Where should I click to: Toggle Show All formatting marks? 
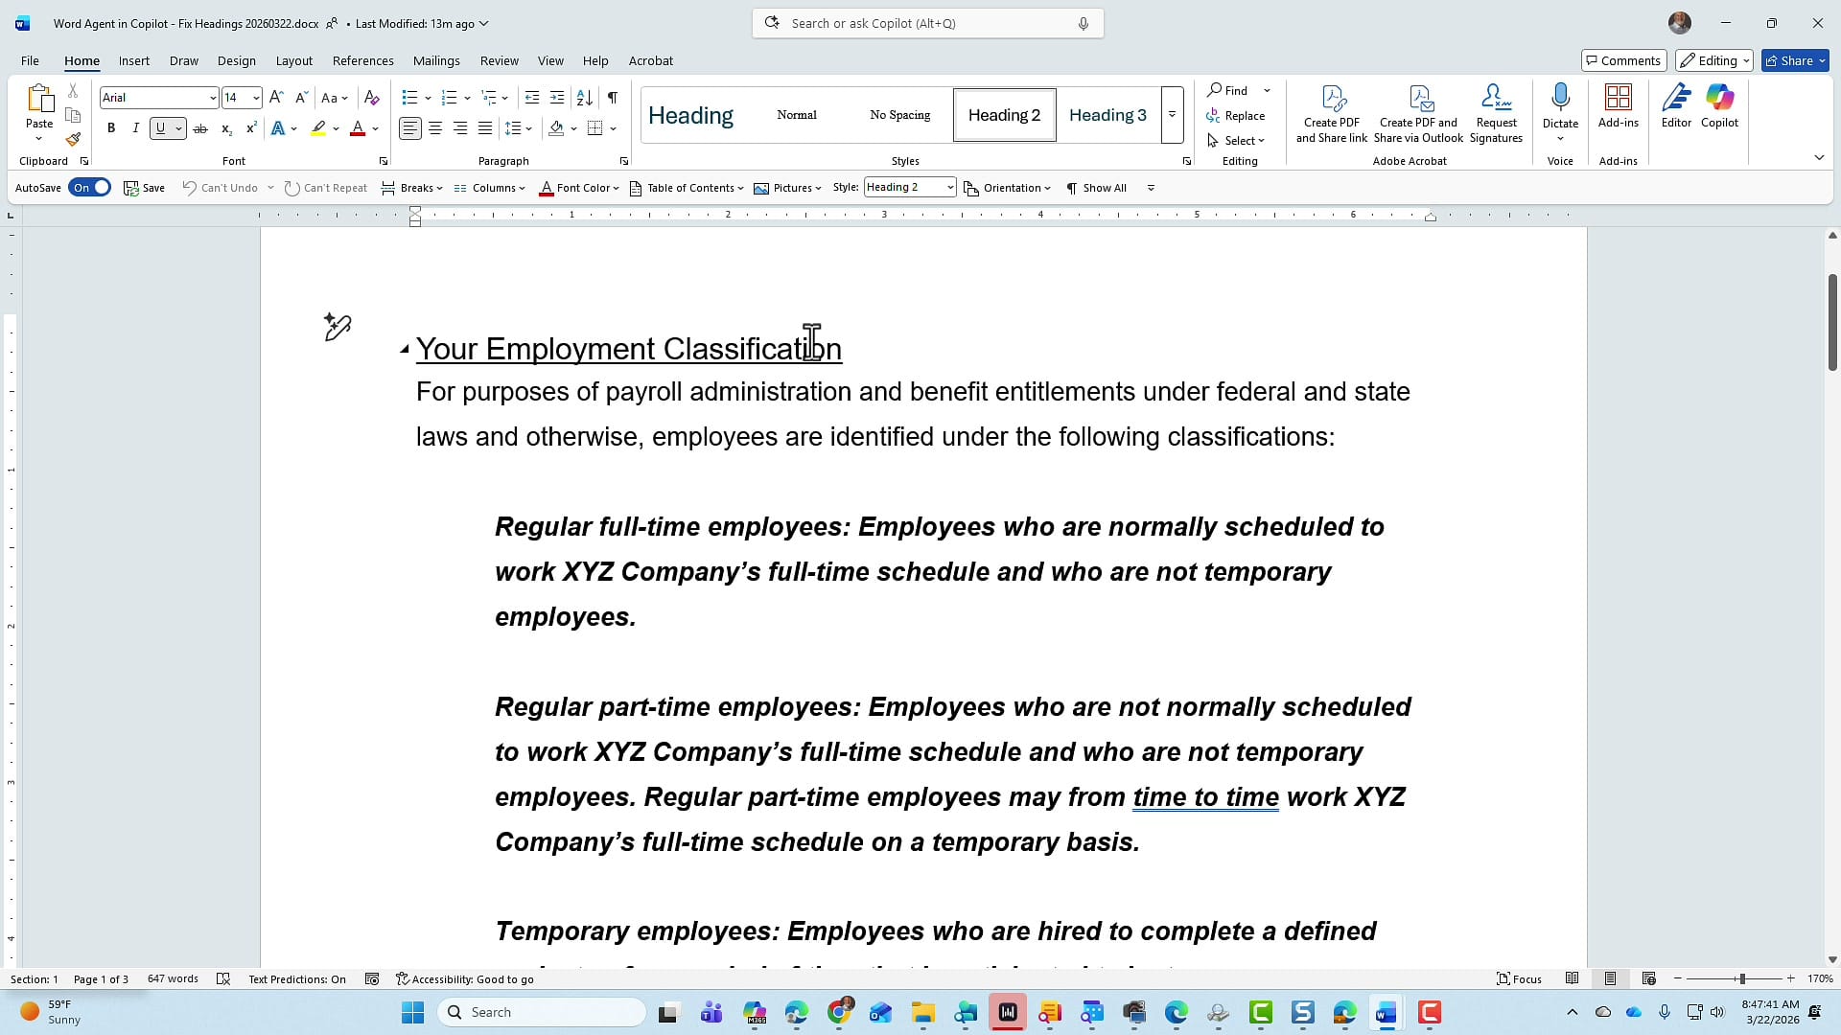click(x=1097, y=187)
